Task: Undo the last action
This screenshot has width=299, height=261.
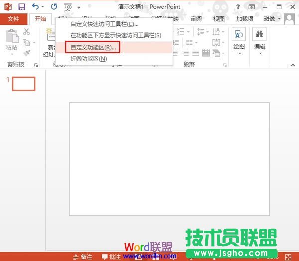Action: pyautogui.click(x=35, y=7)
